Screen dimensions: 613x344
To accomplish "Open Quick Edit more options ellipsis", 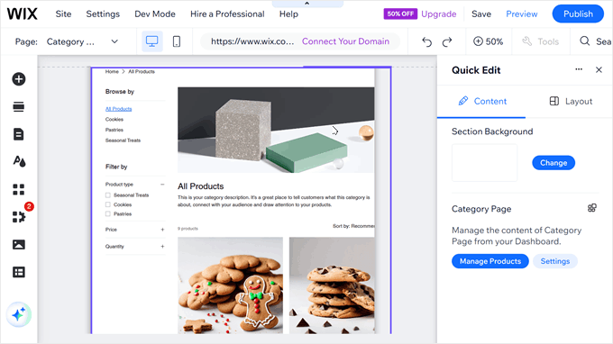I will tap(579, 69).
